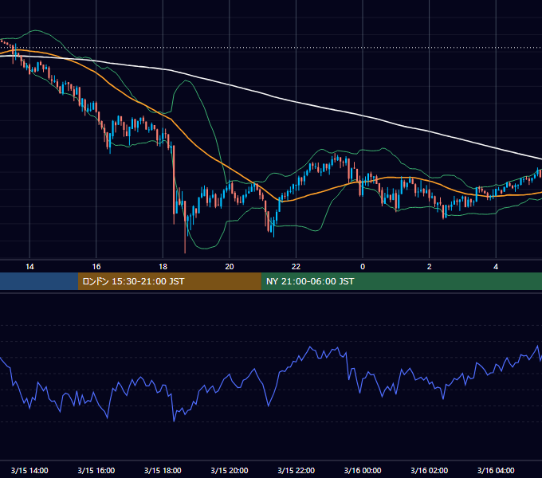Click the '3/15 18:00' oscillator time label
542x478 pixels.
pyautogui.click(x=163, y=470)
